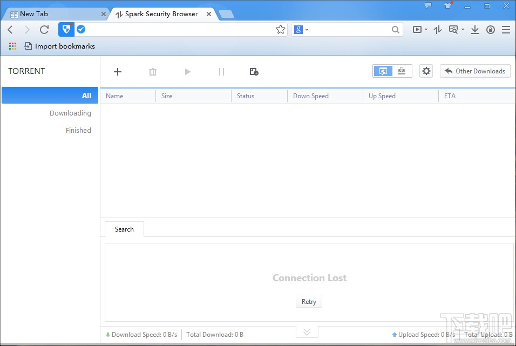Viewport: 516px width, 346px height.
Task: Click the delete torrent trash icon
Action: (x=153, y=71)
